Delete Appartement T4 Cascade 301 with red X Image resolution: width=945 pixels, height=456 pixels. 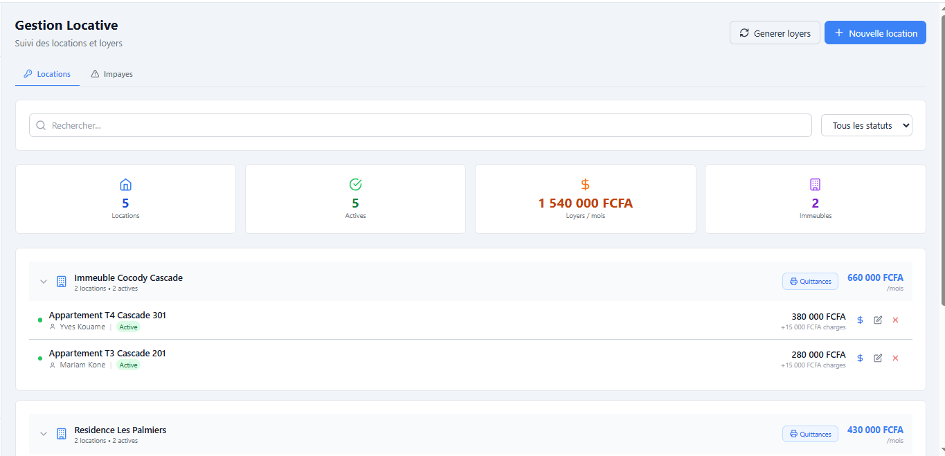895,320
